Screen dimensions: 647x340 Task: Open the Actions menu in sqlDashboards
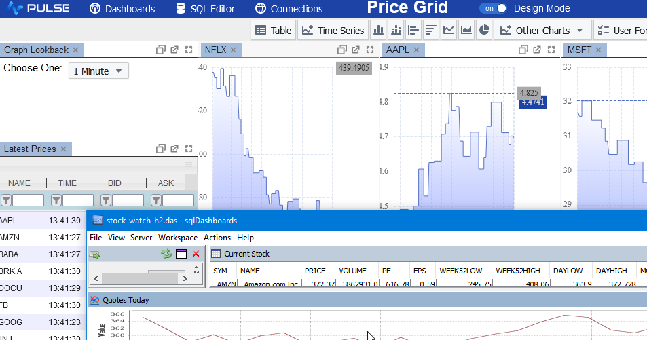coord(217,238)
